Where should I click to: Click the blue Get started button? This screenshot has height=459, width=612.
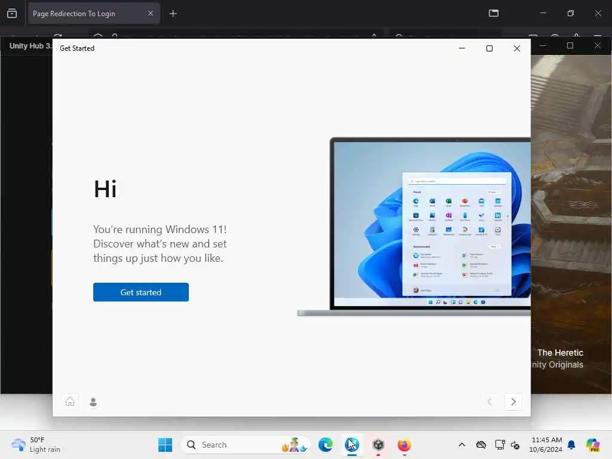[141, 292]
